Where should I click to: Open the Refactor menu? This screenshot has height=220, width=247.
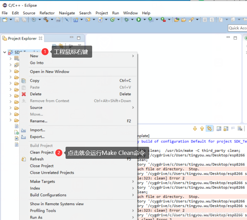pyautogui.click(x=47, y=13)
